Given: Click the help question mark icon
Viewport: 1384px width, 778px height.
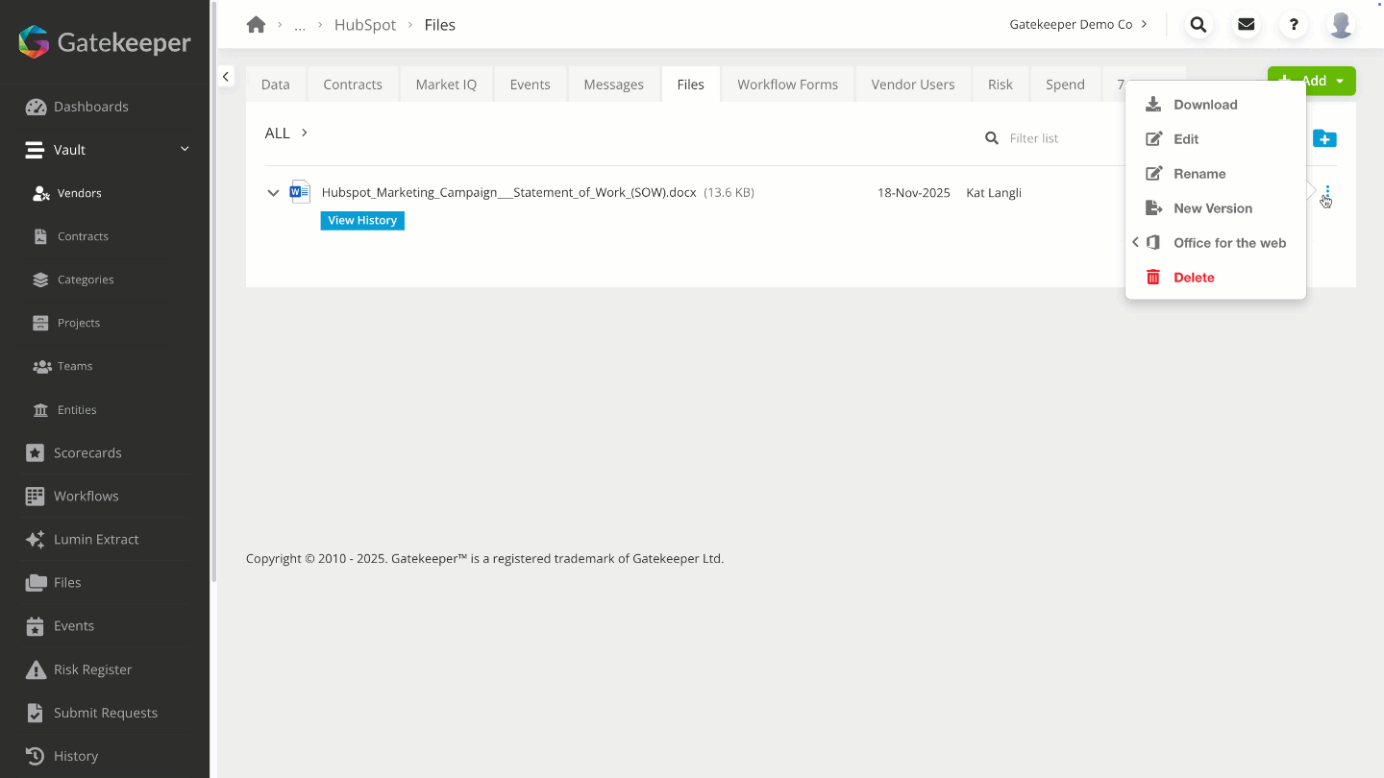Looking at the screenshot, I should pos(1294,25).
